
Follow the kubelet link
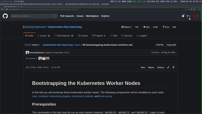tap(89, 96)
